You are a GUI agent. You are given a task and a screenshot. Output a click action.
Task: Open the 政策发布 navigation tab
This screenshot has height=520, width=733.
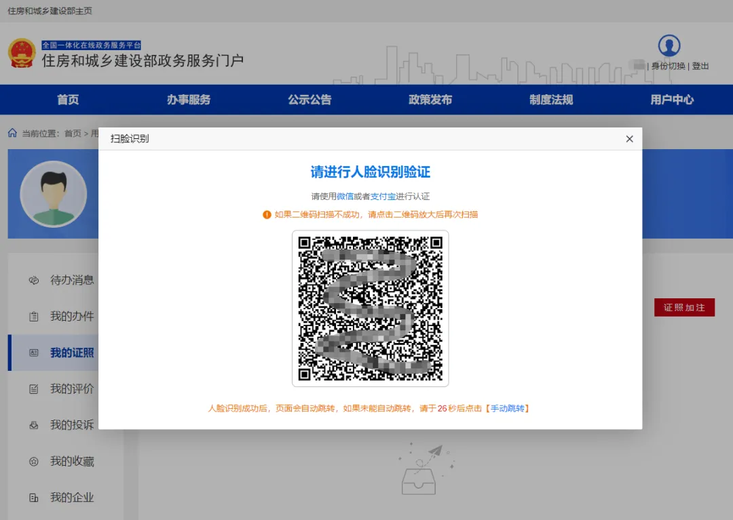tap(430, 100)
